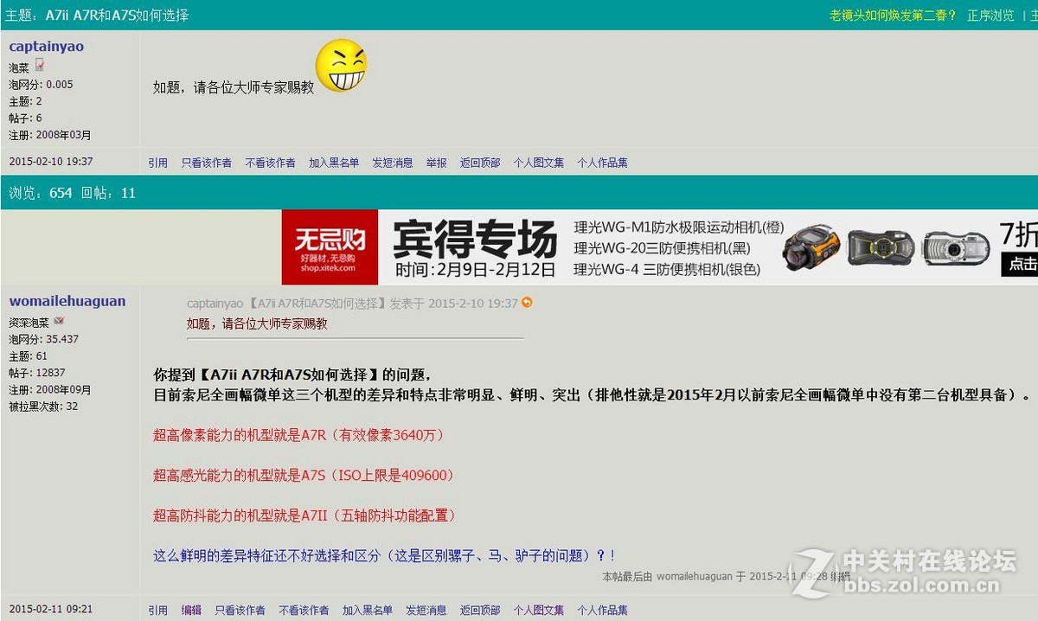Open 个人作品集 under womailehuaguan's post
Screen dimensions: 1038x621
[602, 610]
